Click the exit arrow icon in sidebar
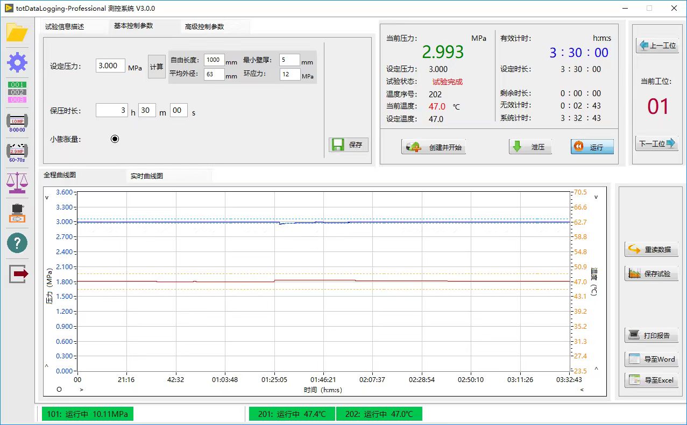This screenshot has width=687, height=425. 18,274
